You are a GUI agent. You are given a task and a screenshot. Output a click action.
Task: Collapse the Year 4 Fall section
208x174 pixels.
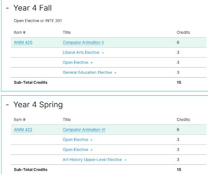(7, 8)
